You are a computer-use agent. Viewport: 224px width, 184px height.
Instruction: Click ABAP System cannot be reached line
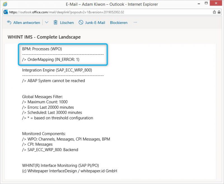point(53,81)
